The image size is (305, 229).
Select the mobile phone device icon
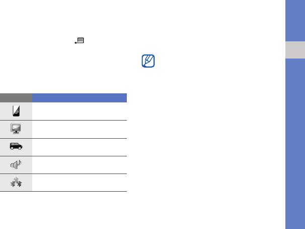[16, 111]
